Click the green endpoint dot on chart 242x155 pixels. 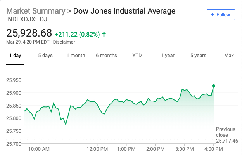[214, 86]
